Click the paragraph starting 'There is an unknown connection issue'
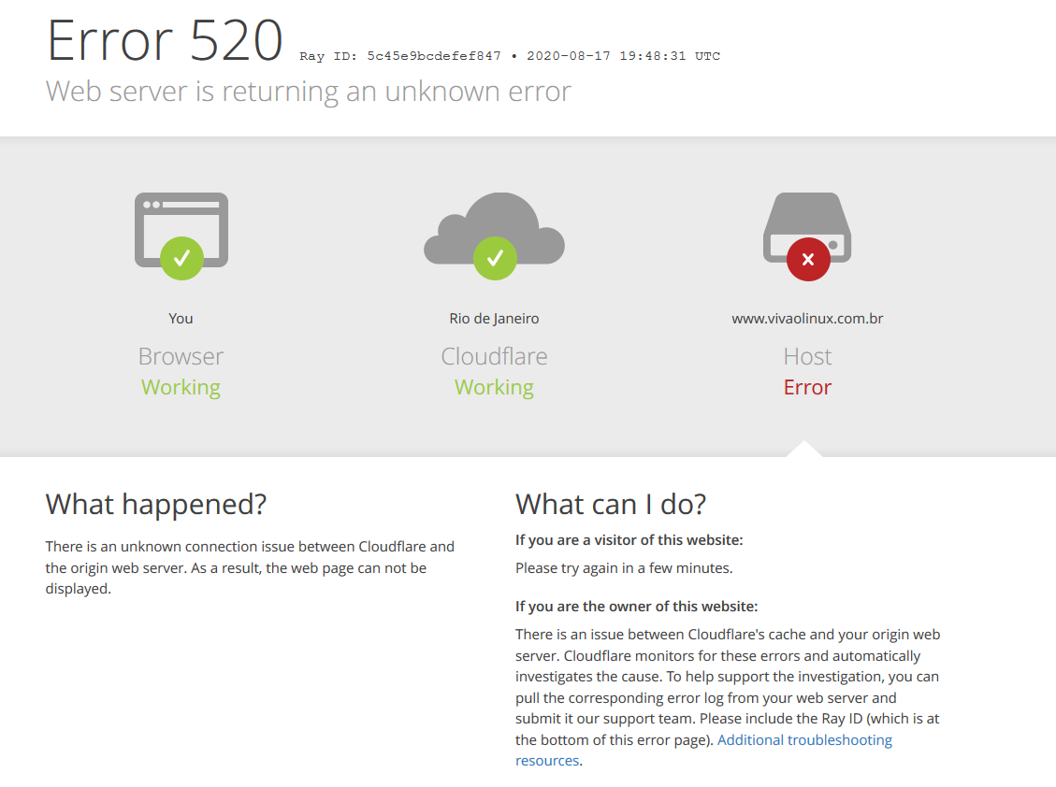The image size is (1056, 787). click(x=250, y=567)
